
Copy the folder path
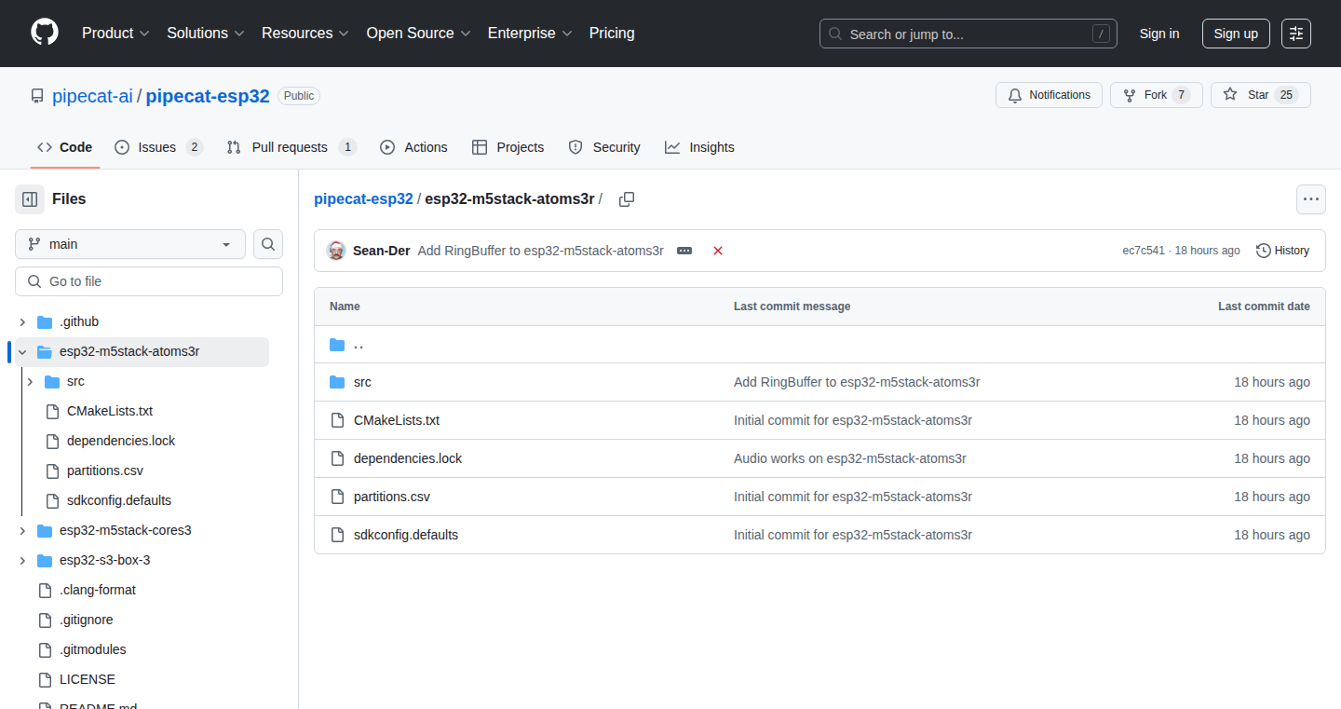click(x=627, y=199)
